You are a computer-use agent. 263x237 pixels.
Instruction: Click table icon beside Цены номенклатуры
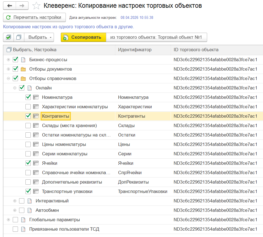tap(36, 144)
